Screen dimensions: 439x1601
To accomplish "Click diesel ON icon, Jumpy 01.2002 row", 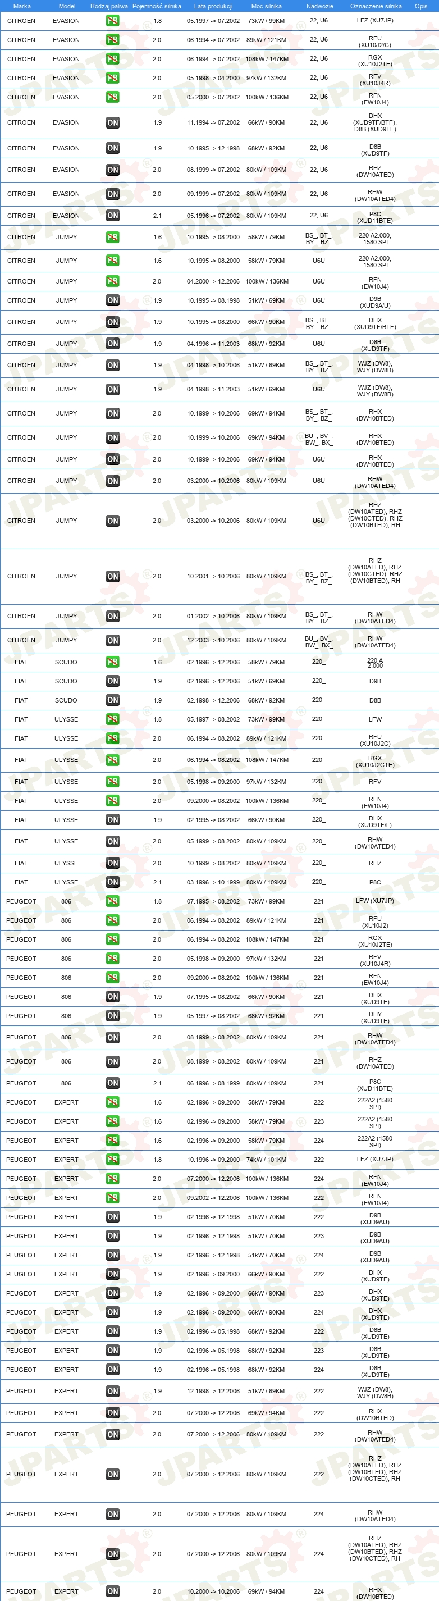I will (112, 617).
